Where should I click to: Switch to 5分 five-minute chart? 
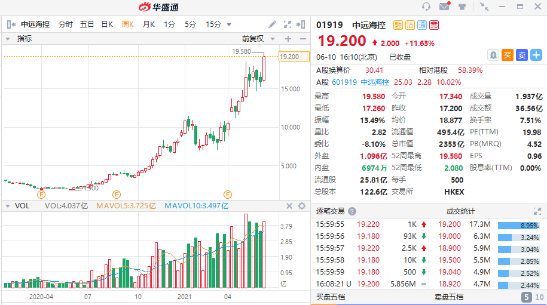click(190, 24)
